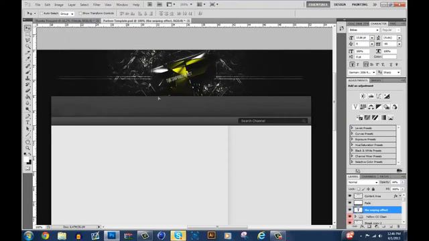
Task: Hide the Content Area layer
Action: (x=350, y=196)
